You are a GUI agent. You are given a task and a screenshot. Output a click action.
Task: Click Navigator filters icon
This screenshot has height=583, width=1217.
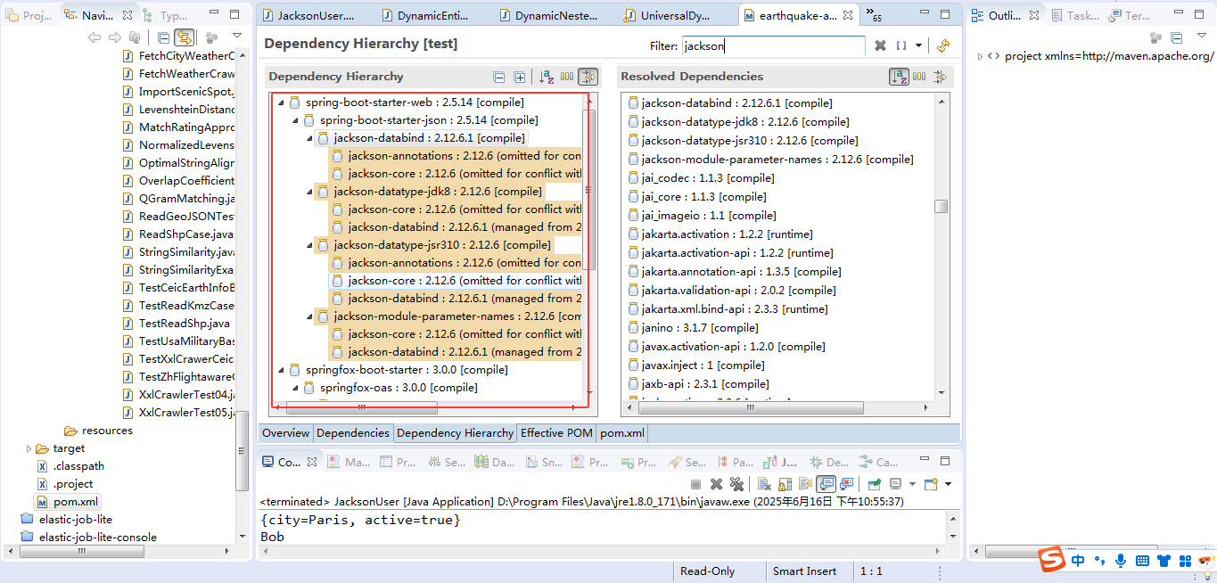click(211, 37)
